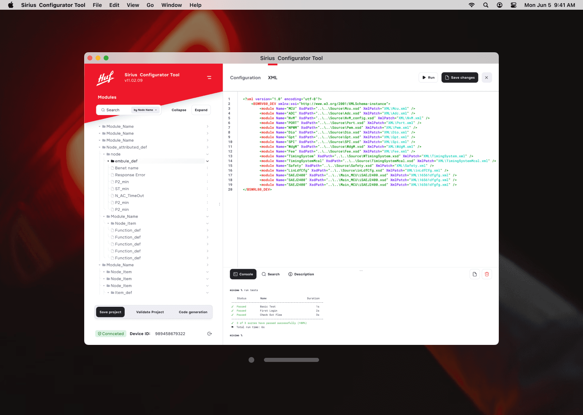This screenshot has width=583, height=415.
Task: Copy console output with the document icon
Action: [x=474, y=274]
